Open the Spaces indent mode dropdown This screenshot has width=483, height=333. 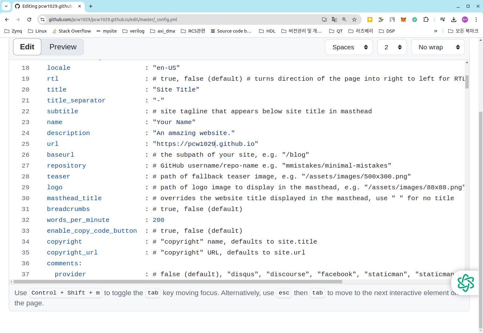[x=349, y=47]
